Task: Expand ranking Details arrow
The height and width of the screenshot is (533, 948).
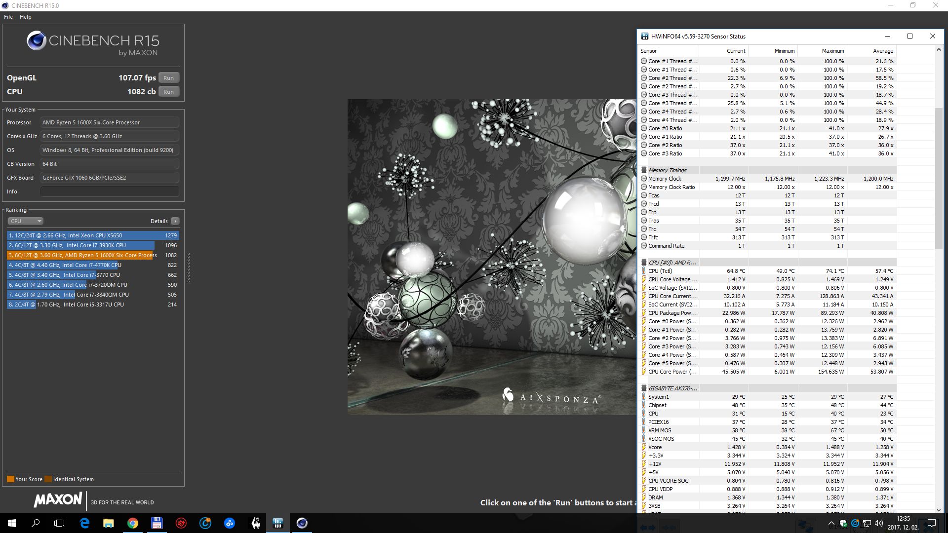Action: point(175,221)
